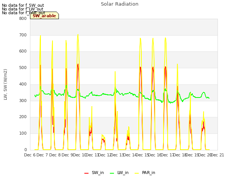
Task: Click the Dec 7 x-axis label
Action: [x=42, y=155]
